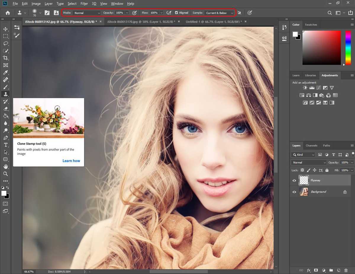This screenshot has height=274, width=355.
Task: Add a Brightness/Contrast adjustment layer
Action: tap(305, 87)
